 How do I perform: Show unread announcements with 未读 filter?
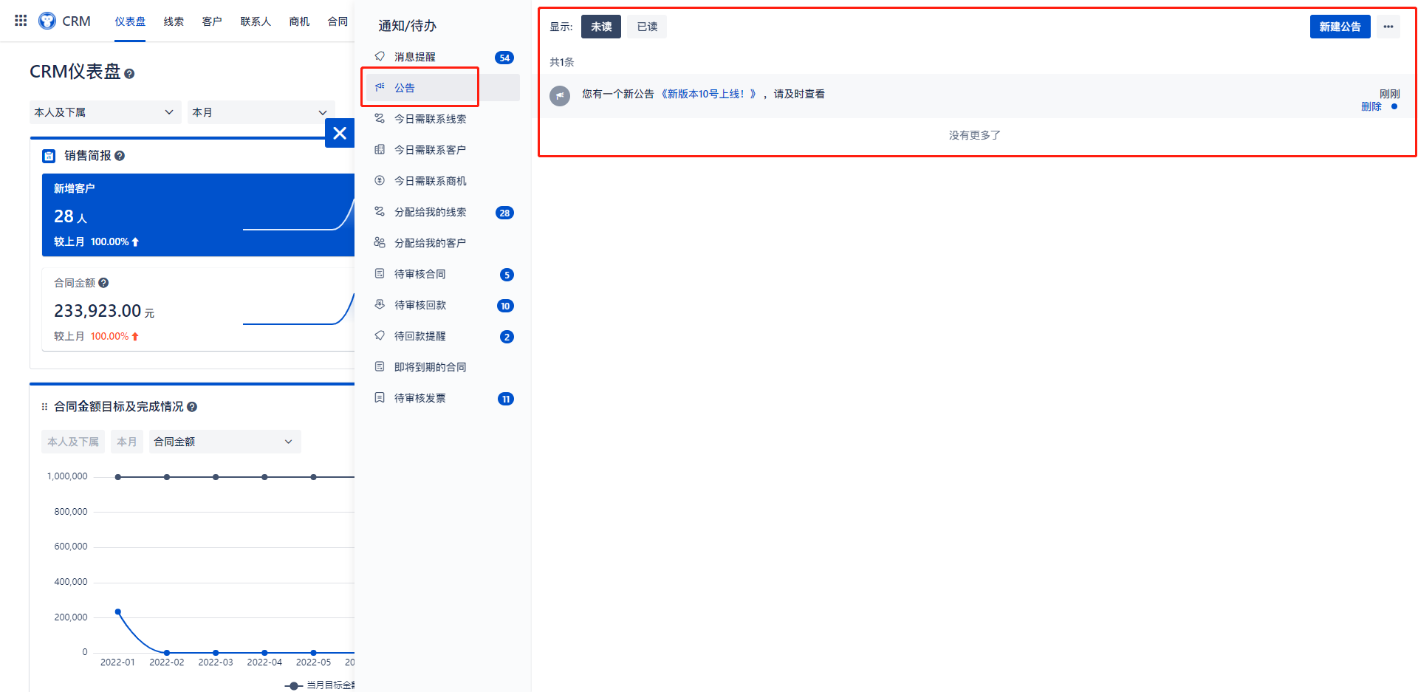pyautogui.click(x=601, y=27)
